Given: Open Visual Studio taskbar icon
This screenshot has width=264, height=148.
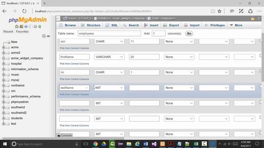Looking at the screenshot, I should click(154, 144).
